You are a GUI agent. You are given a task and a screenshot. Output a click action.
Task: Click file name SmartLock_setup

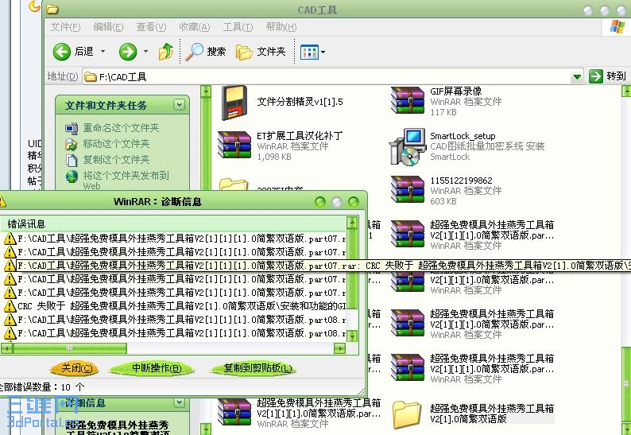tap(463, 136)
